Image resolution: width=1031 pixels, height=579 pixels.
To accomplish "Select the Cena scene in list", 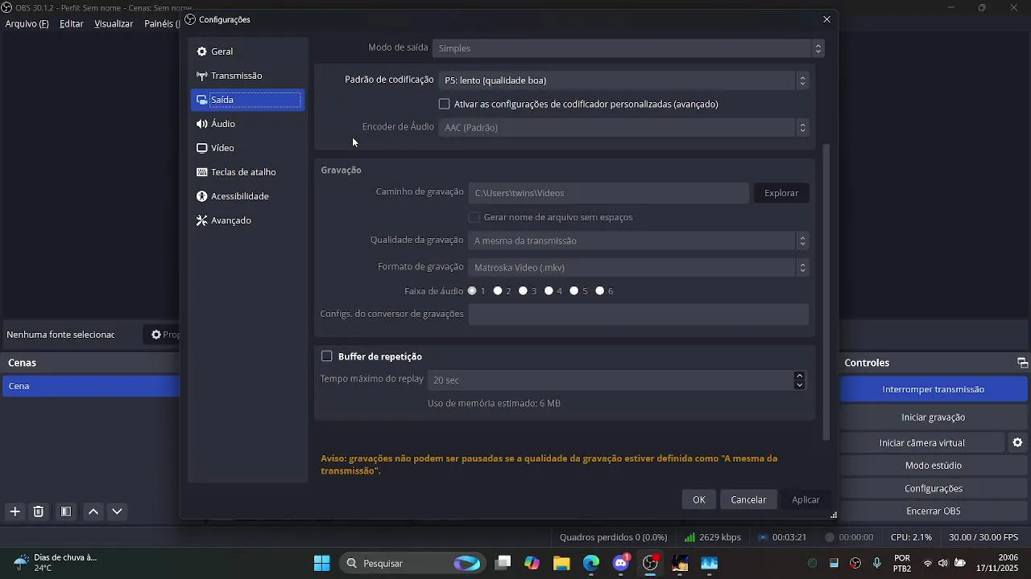I will tap(90, 386).
